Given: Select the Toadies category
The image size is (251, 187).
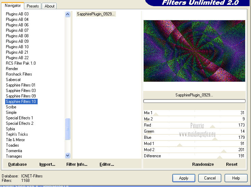Looking at the screenshot, I should click(13, 145).
